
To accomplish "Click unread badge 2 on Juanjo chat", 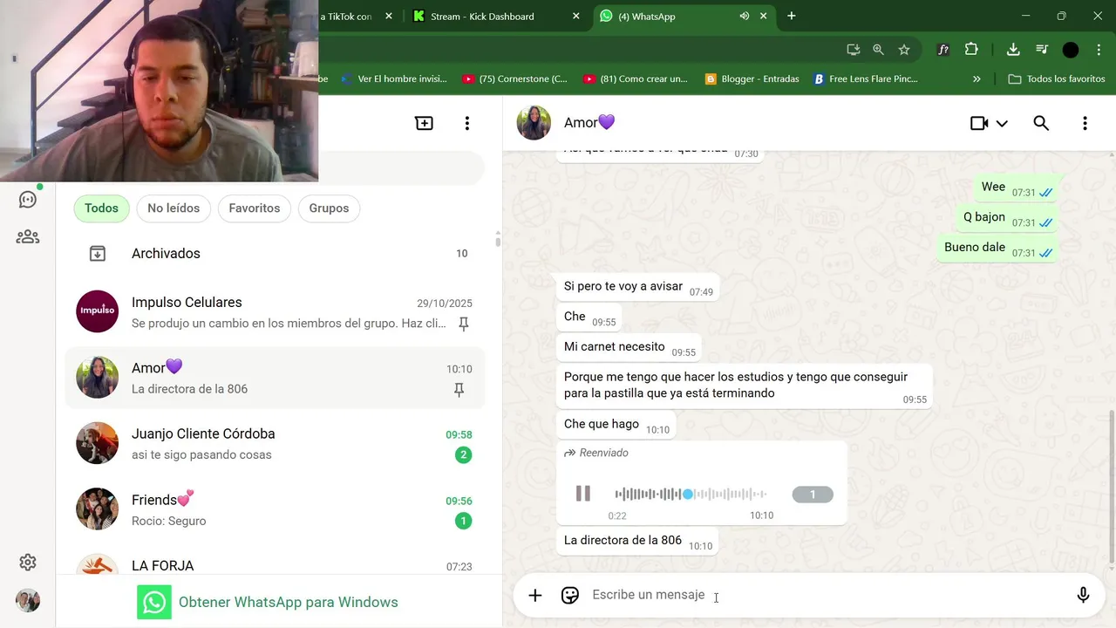I will [x=464, y=454].
